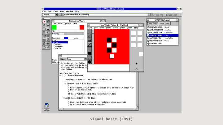The width and height of the screenshot is (223, 125).
Task: Select the vb.cbt folder in Directories list
Action: [60, 48]
